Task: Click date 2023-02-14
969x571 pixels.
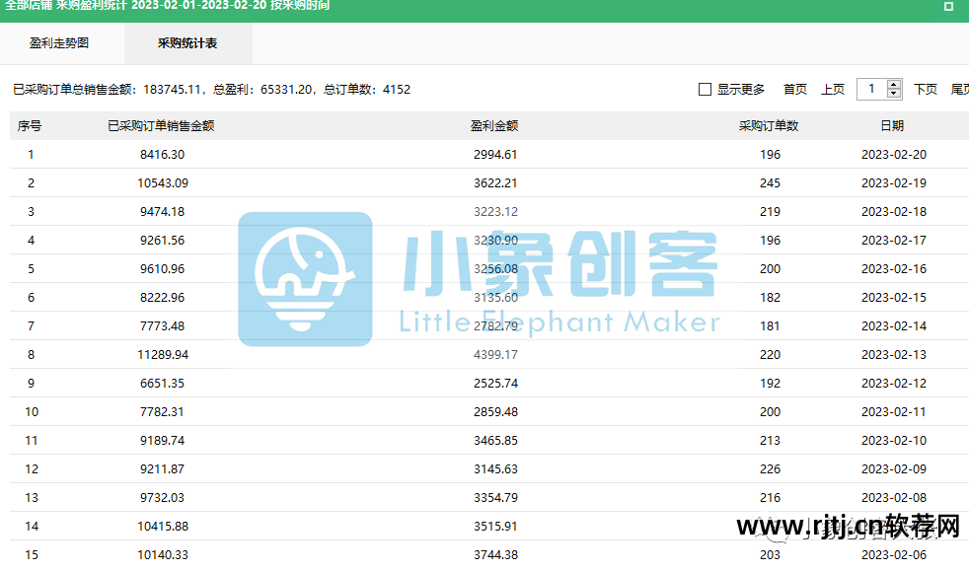Action: click(x=894, y=325)
